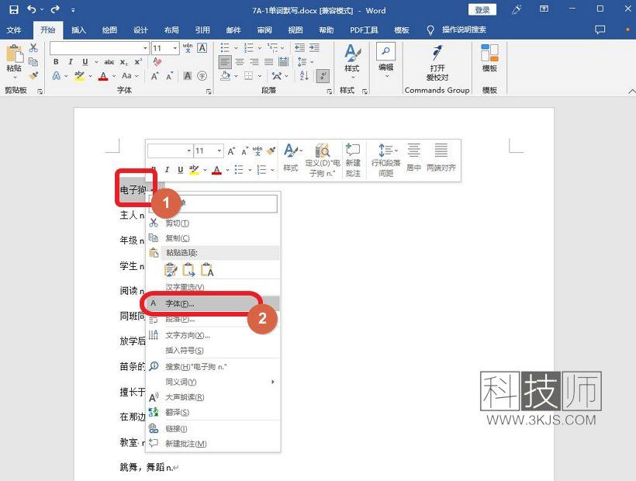Choose 剪切(T) from the context menu
Screen dimensions: 636x481
[x=213, y=223]
